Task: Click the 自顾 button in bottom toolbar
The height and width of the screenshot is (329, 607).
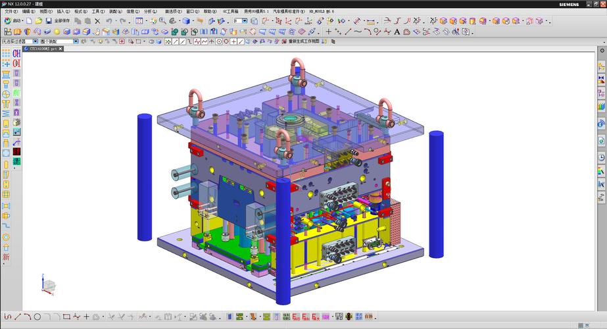Action: pos(368,316)
